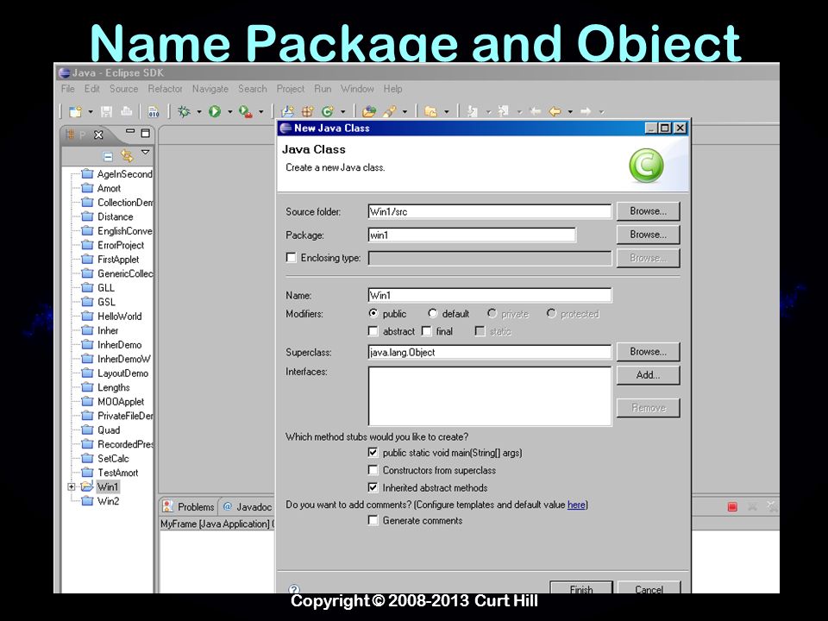Screen dimensions: 828x621
Task: Click the Package input field
Action: [x=472, y=235]
